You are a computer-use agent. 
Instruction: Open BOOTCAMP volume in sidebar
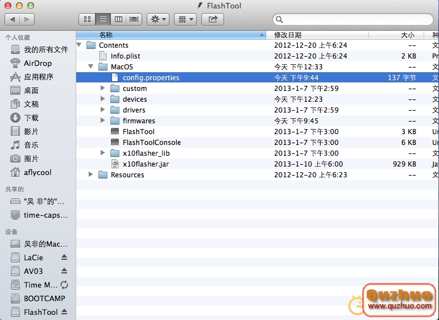(38, 298)
